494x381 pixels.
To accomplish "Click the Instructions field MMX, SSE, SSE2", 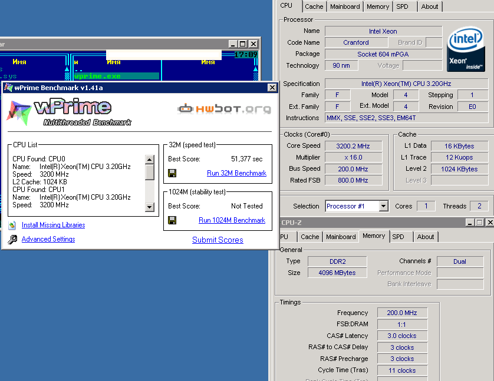I will click(406, 118).
